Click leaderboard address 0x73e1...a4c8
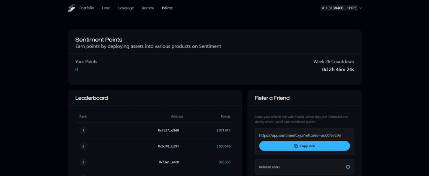Image resolution: width=429 pixels, height=176 pixels. tap(169, 162)
